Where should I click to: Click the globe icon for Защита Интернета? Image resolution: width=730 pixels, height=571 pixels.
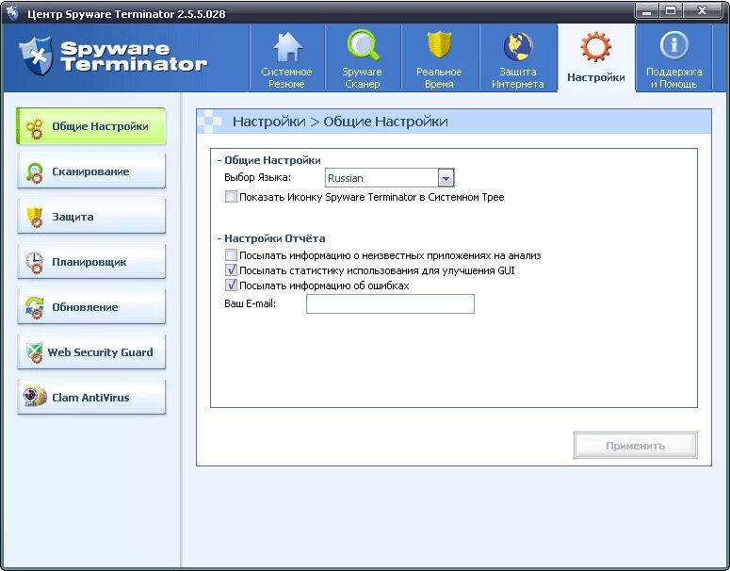click(518, 47)
